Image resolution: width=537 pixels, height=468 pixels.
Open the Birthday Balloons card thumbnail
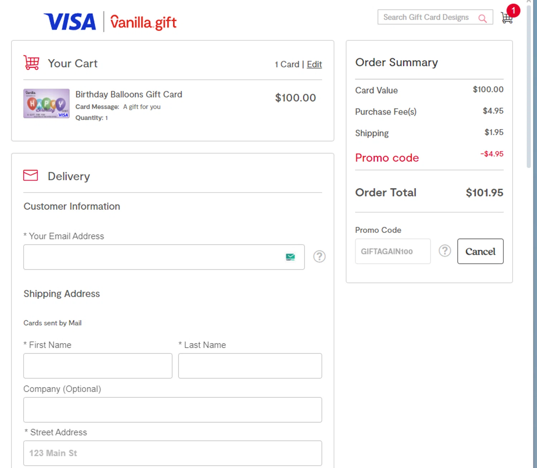click(x=47, y=104)
